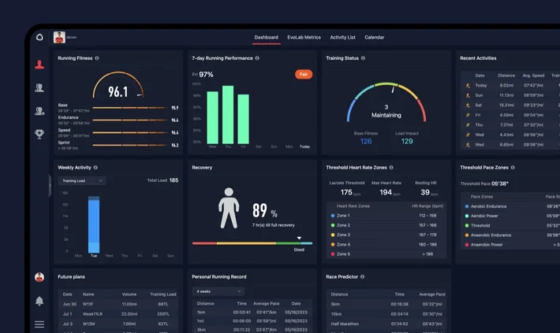Click the running icon in Today's activity row
560x333 pixels.
(468, 85)
